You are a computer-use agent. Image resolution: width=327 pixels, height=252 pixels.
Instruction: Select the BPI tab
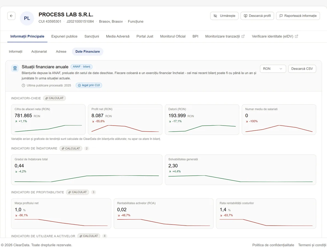195,36
